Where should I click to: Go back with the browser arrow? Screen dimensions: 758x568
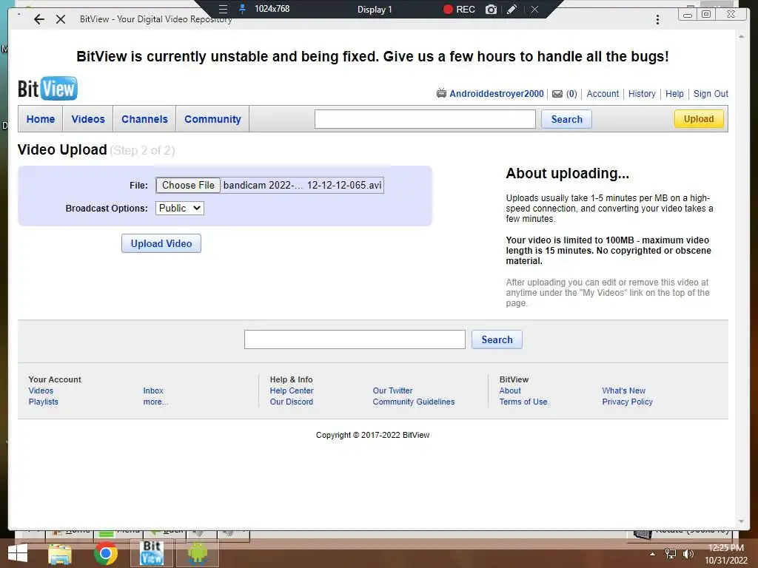39,19
